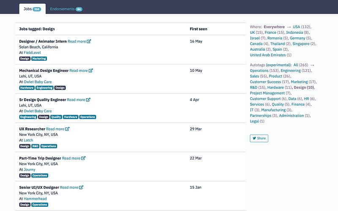Filter autotags by Partnerships

261,115
